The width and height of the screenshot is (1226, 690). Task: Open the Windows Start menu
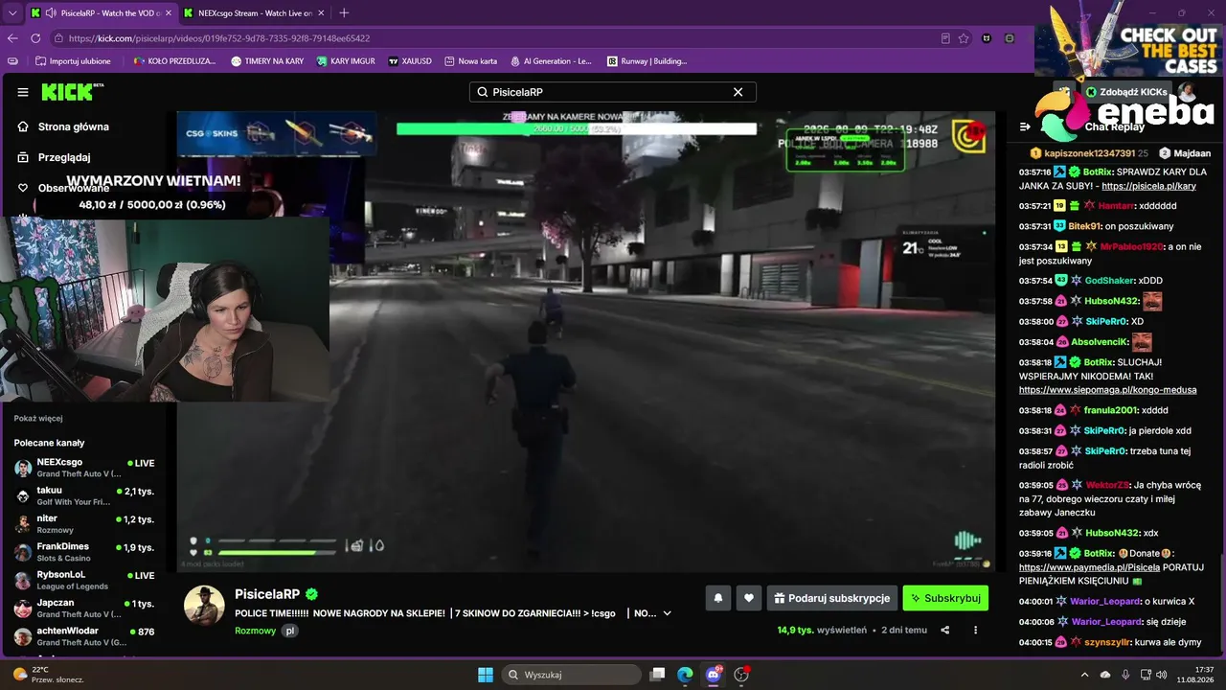pos(486,675)
